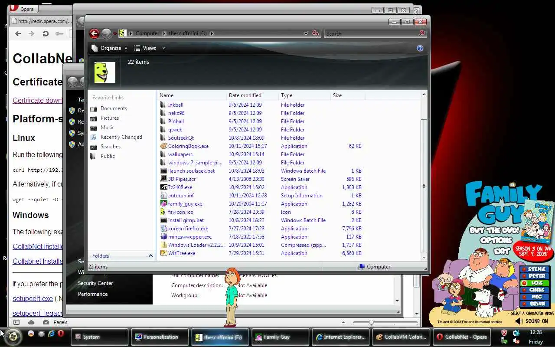Click the Explorer file list vertical scrollbar

(x=424, y=187)
